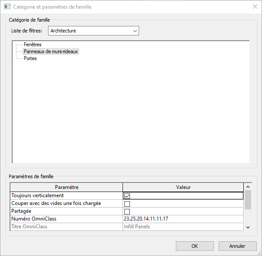Click the Numéro OmniClass value 23.25.20.14.11.11.17
The width and height of the screenshot is (262, 256).
pos(146,219)
